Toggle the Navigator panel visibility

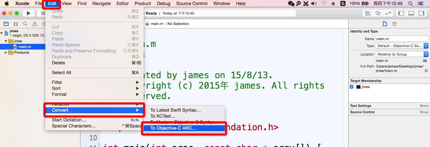click(x=401, y=13)
